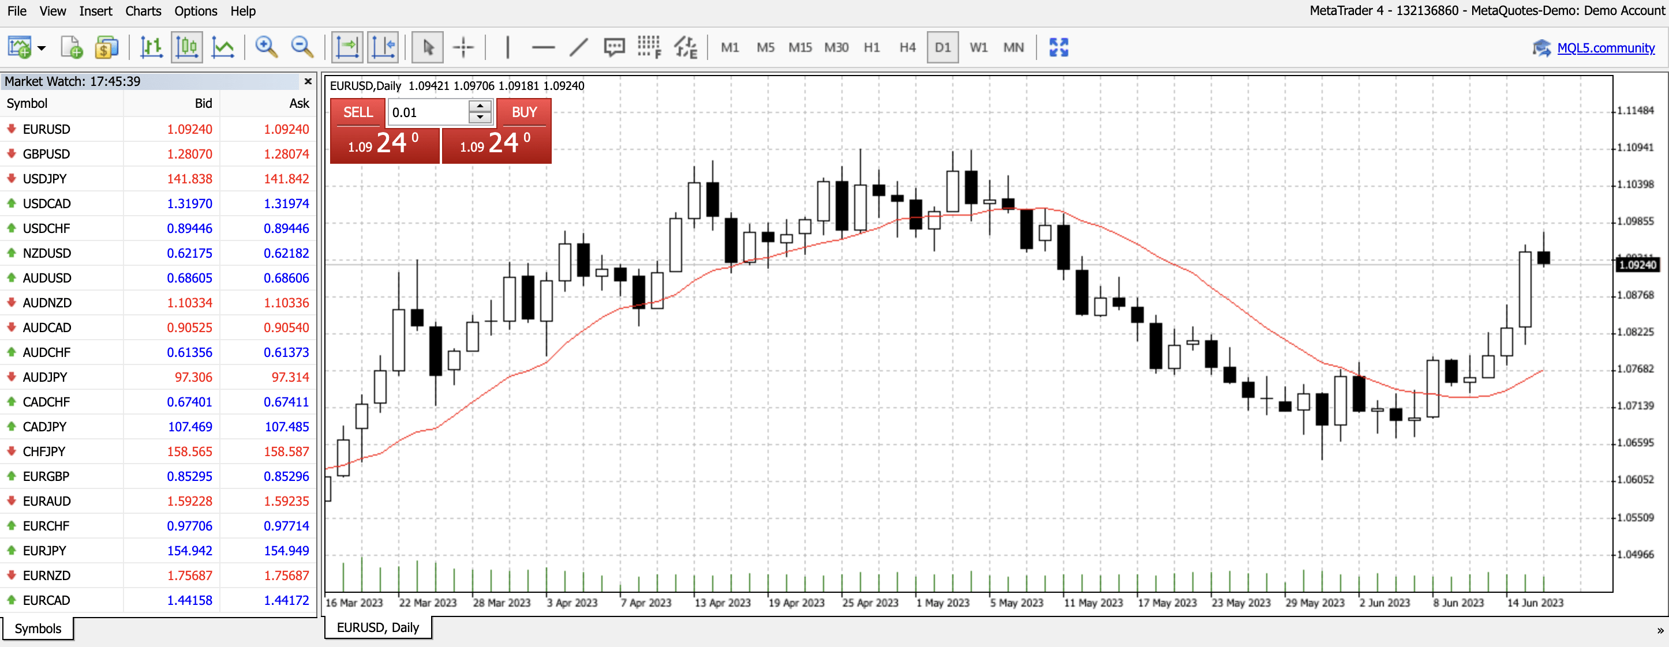Select EURUSD row in Market Watch
The image size is (1669, 647).
[x=158, y=129]
